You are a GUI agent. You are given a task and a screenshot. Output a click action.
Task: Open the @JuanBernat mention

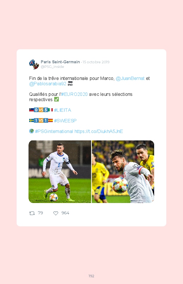coord(130,79)
